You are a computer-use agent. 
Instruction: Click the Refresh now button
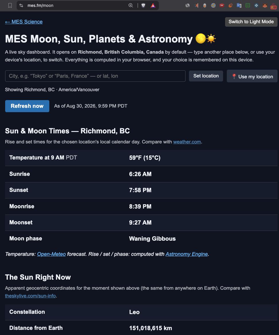[x=27, y=106]
